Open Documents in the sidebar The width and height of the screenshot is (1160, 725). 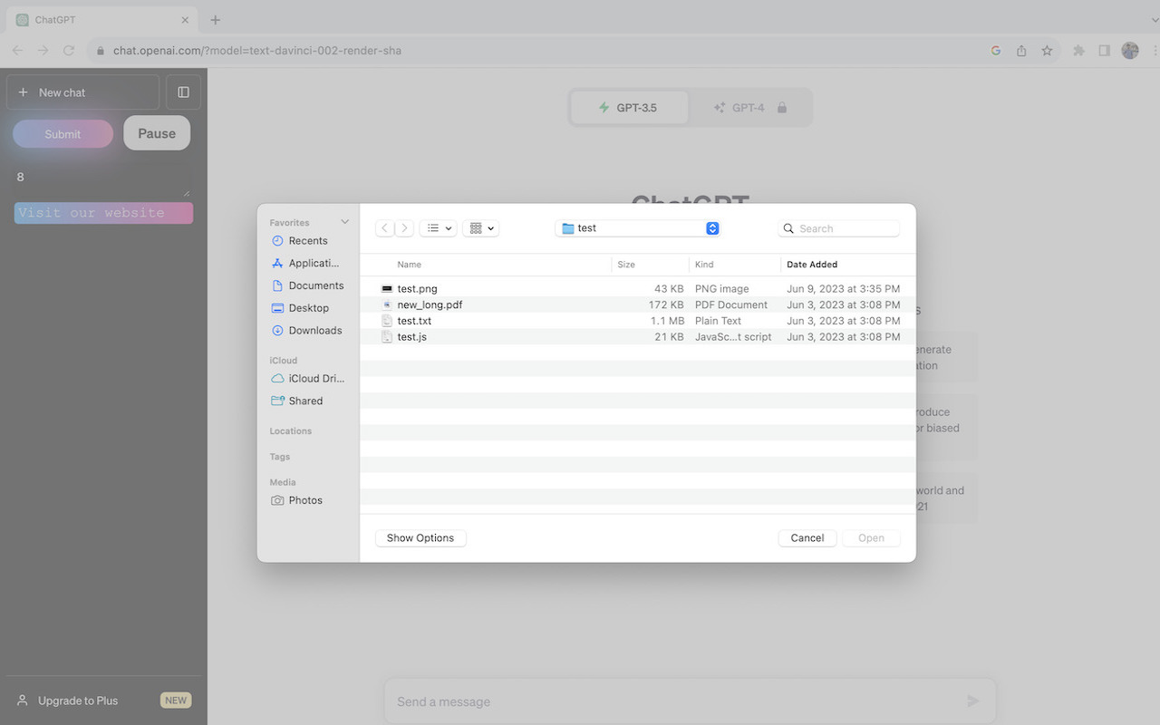(x=307, y=285)
